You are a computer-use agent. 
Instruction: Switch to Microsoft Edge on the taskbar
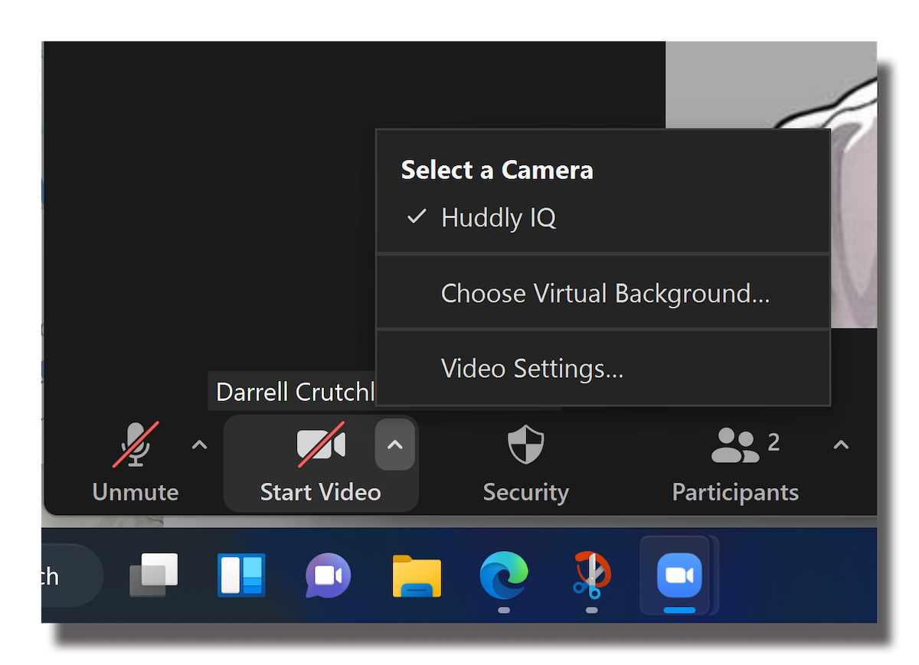click(504, 575)
